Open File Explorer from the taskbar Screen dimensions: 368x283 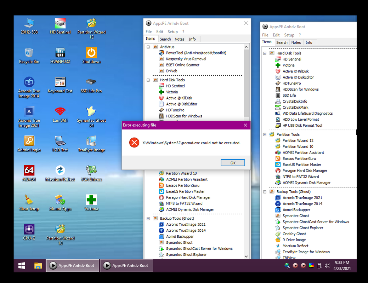click(38, 266)
